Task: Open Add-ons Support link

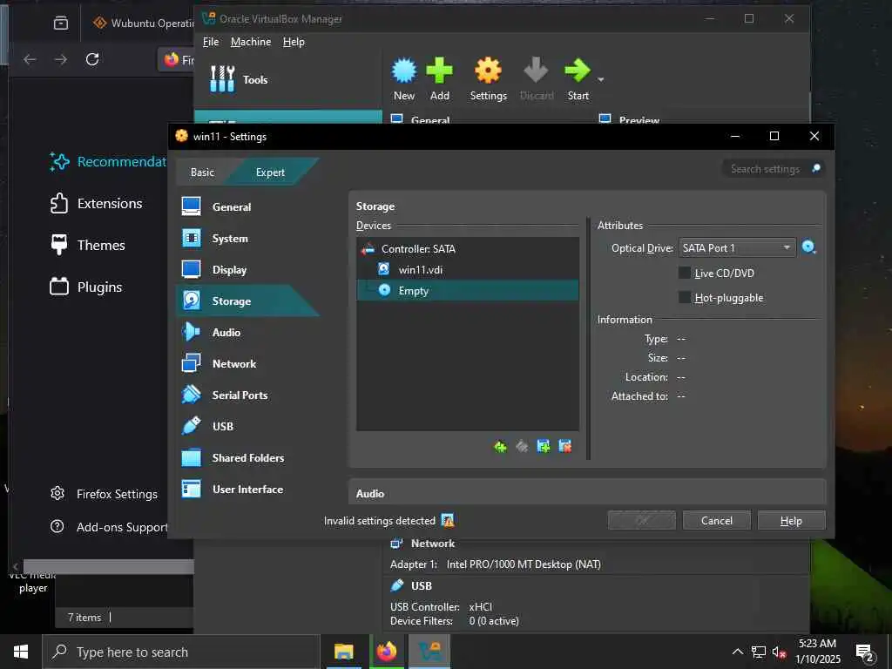Action: [109, 527]
